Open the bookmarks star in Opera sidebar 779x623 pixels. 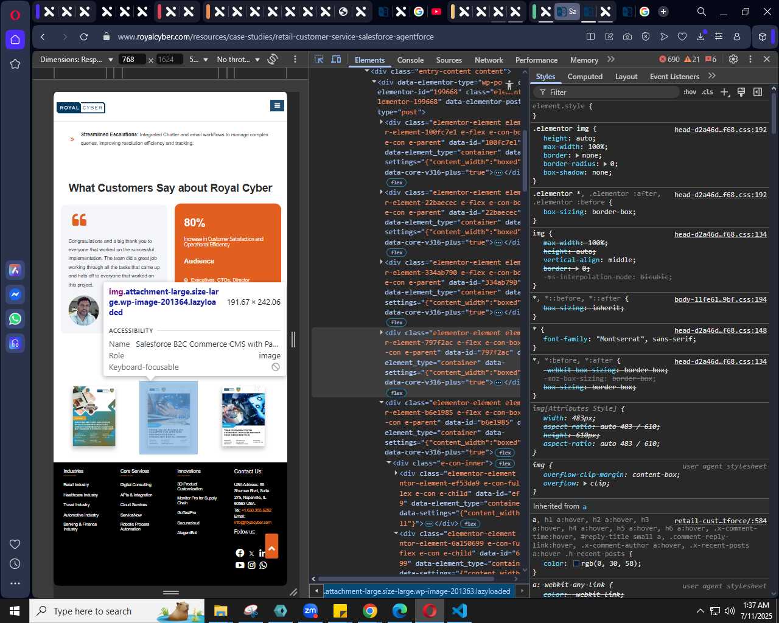tap(15, 64)
